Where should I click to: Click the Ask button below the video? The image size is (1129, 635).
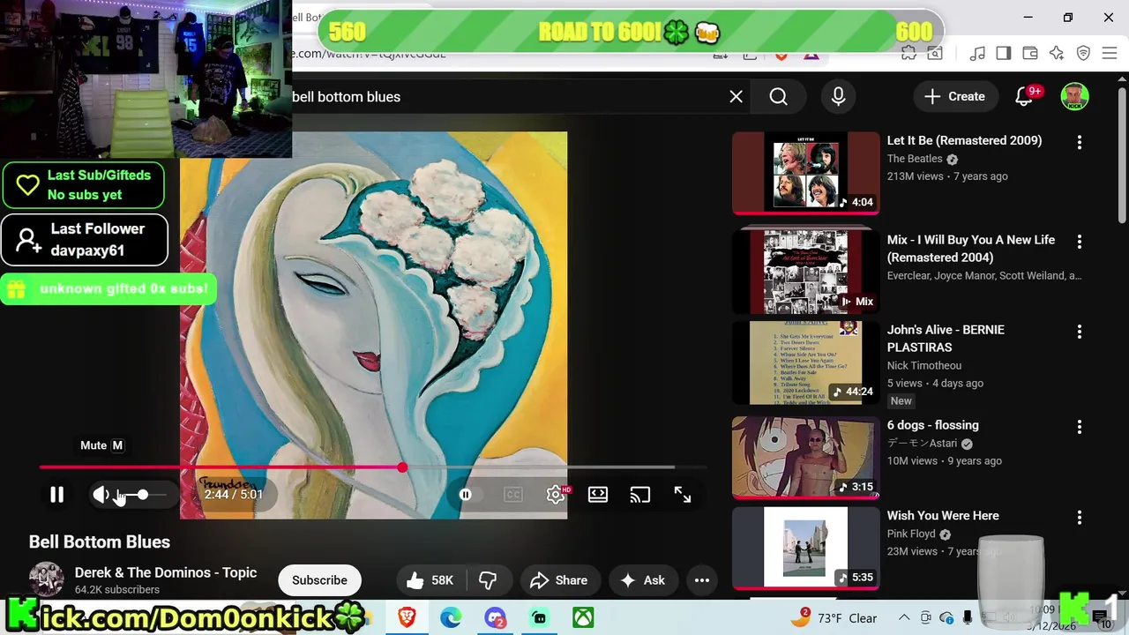tap(643, 580)
